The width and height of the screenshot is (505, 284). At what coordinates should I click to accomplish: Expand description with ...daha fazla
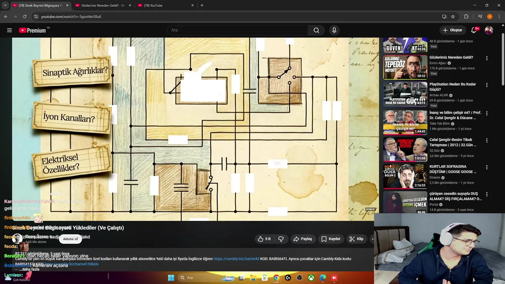click(x=29, y=269)
